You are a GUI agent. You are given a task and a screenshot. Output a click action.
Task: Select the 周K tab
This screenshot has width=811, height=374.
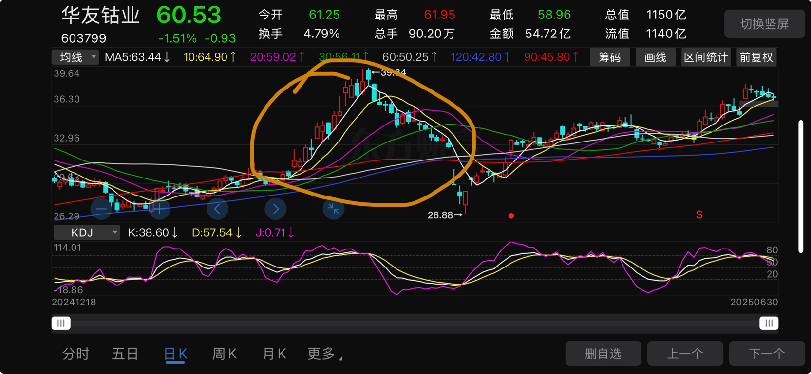point(225,354)
